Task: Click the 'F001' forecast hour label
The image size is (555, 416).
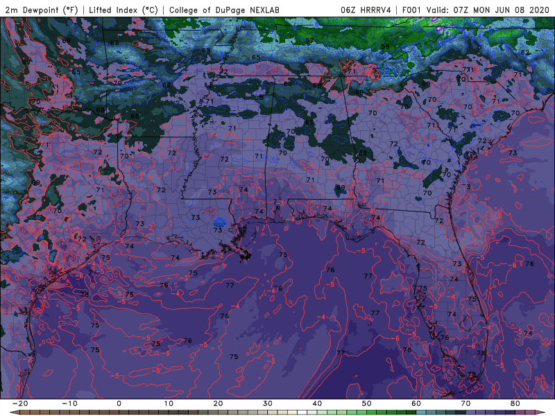Action: (x=412, y=10)
